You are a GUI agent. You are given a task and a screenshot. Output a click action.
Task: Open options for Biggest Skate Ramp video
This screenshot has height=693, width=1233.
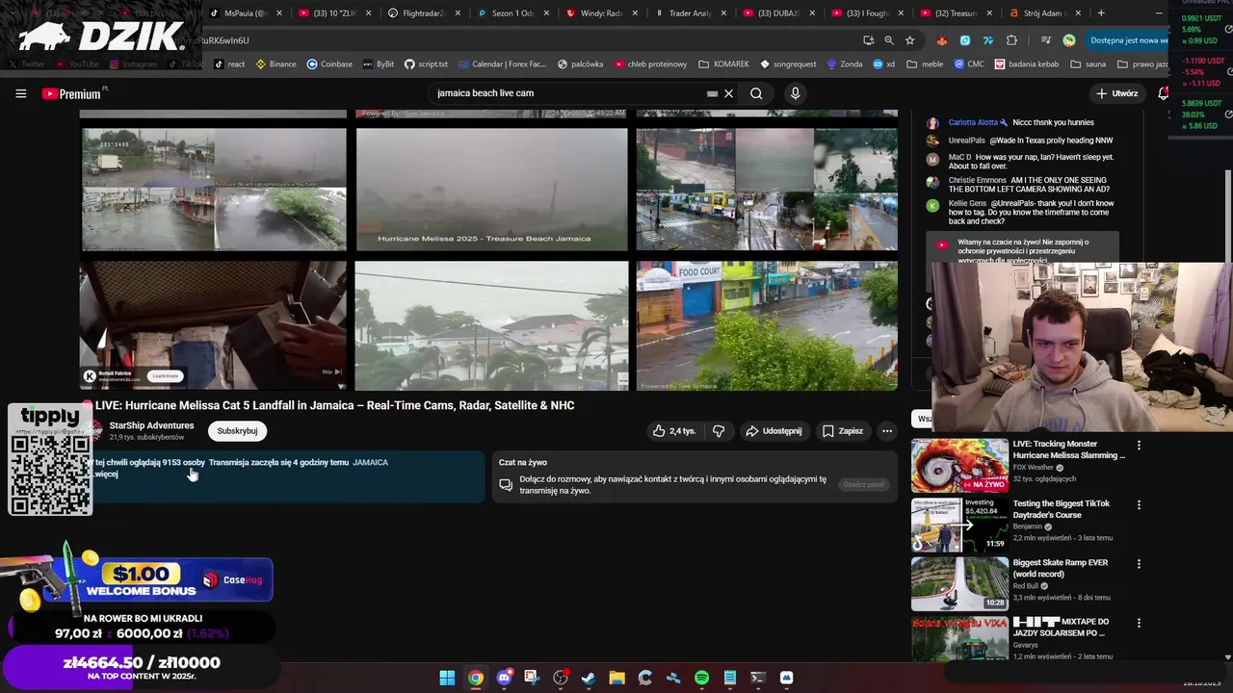tap(1139, 564)
